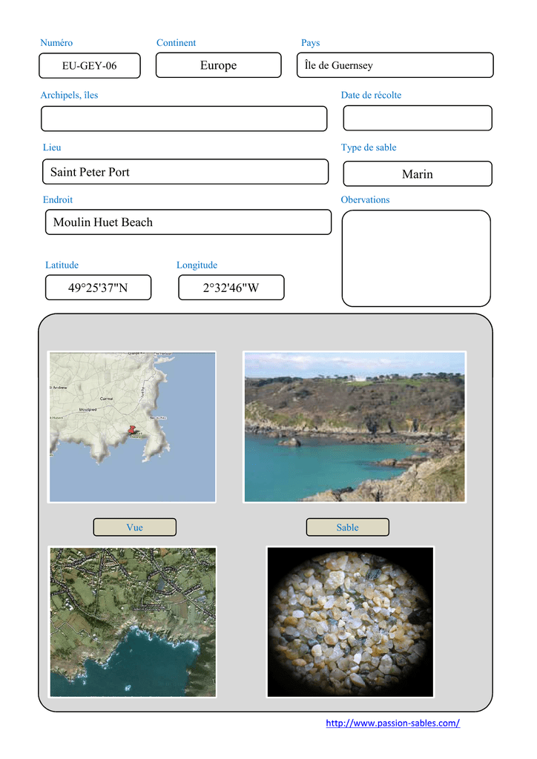Image resolution: width=537 pixels, height=759 pixels.
Task: Click the Archipels, îles label text
Action: [x=69, y=96]
